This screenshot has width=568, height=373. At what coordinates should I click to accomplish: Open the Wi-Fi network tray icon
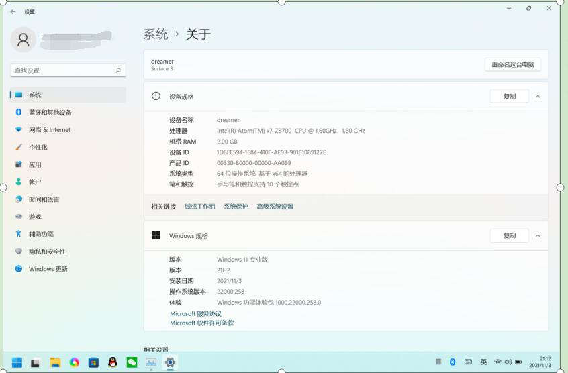tap(498, 362)
